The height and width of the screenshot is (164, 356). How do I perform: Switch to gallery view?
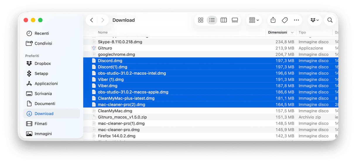235,20
